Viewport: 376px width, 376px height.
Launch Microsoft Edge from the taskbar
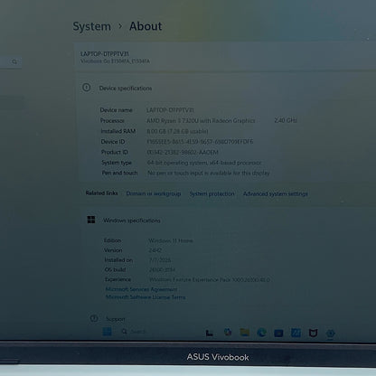point(261,333)
